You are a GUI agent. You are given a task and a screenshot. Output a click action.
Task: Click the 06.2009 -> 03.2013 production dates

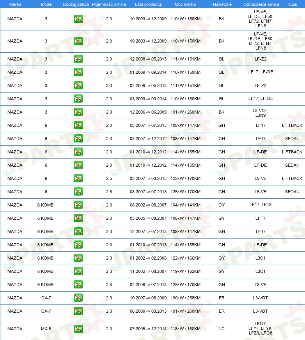[x=148, y=311]
